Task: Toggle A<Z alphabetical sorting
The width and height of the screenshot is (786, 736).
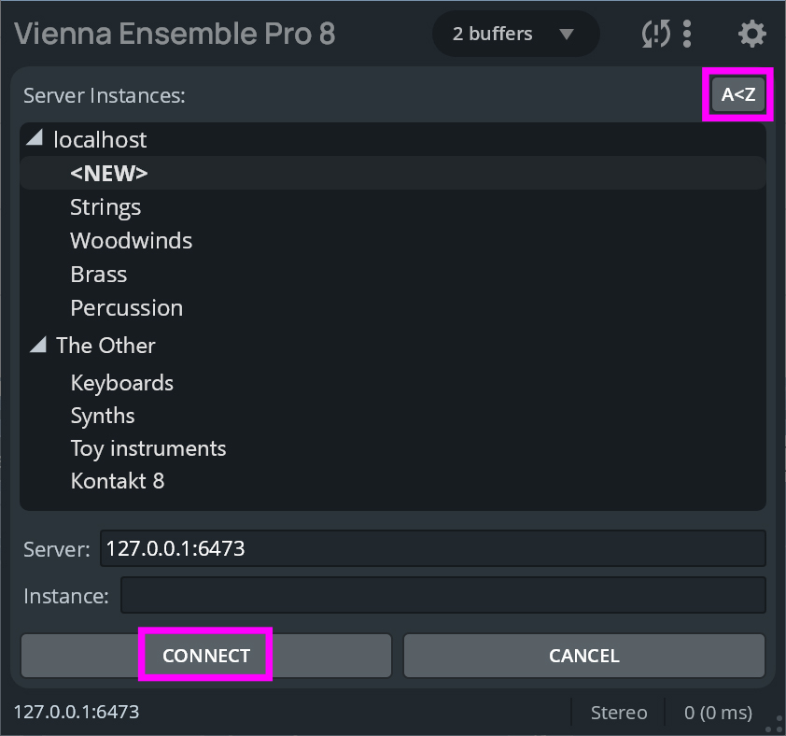Action: (737, 94)
